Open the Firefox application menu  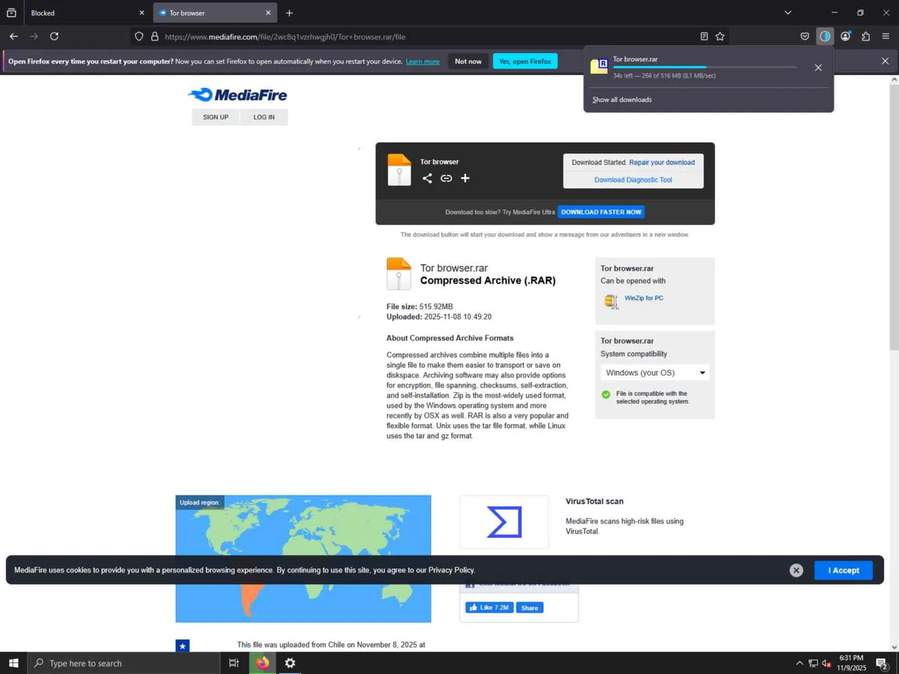(x=886, y=37)
